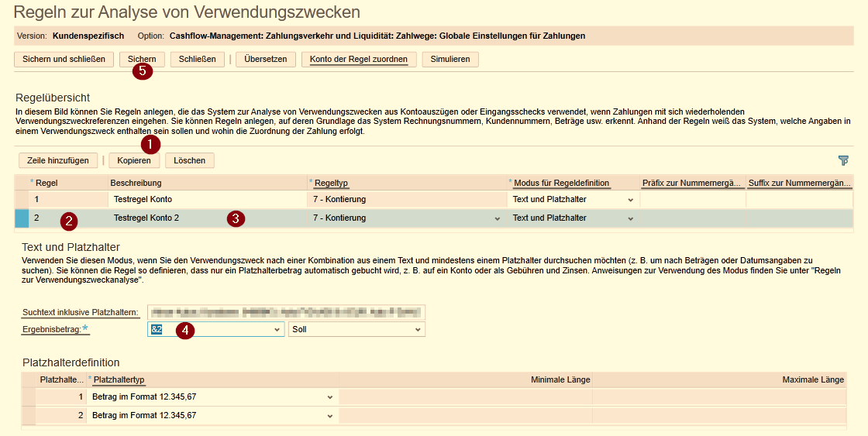
Task: Click Testregel Konto description cell
Action: pyautogui.click(x=207, y=199)
